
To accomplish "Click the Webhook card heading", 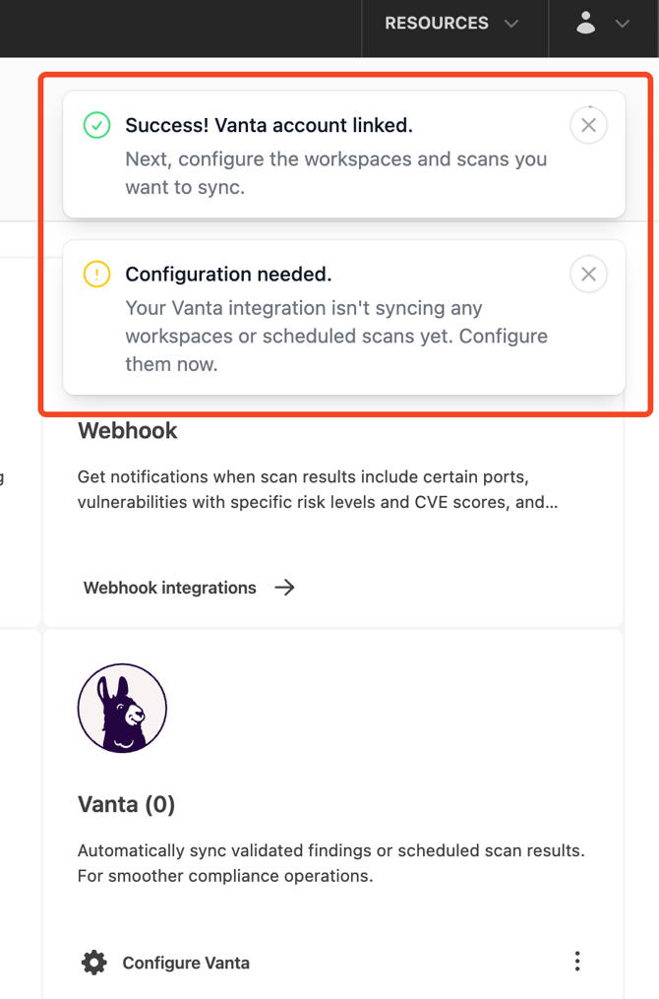I will point(128,431).
